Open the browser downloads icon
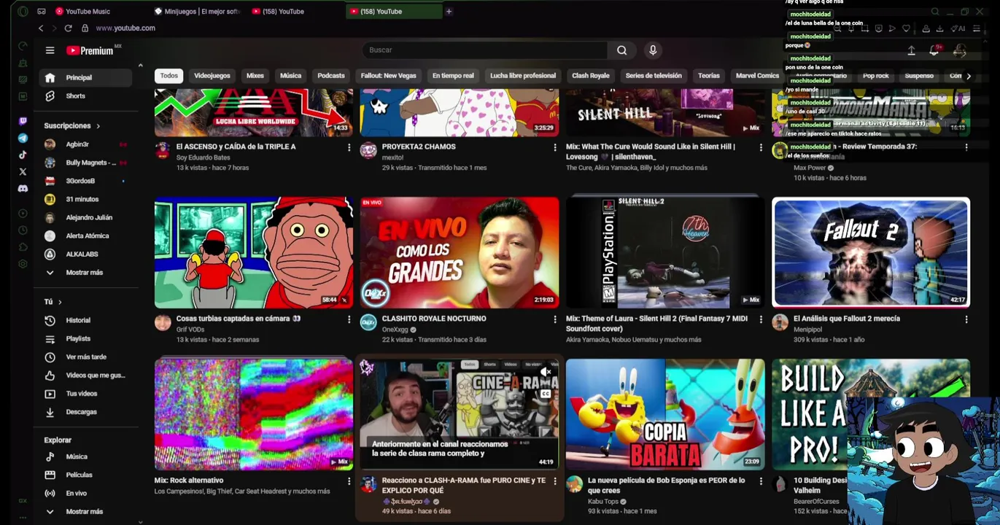1000x525 pixels. coord(939,28)
